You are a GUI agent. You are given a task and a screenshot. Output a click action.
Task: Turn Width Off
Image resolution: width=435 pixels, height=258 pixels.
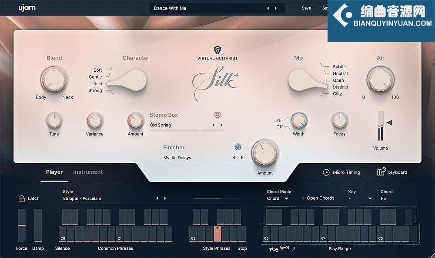click(x=279, y=127)
